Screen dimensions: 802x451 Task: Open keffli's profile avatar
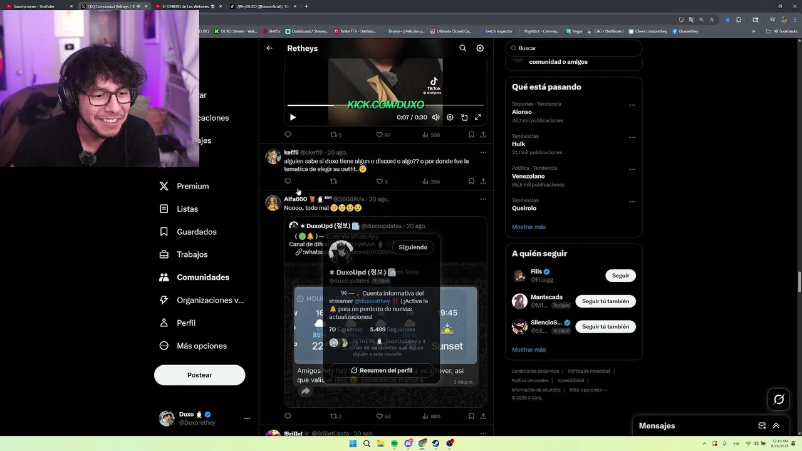click(273, 157)
